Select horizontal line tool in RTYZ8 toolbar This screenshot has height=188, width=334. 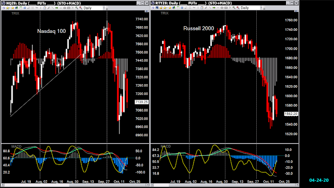[x=218, y=8]
